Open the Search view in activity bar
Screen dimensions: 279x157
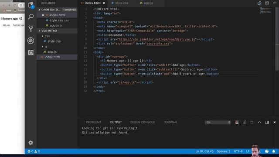coord(31,17)
